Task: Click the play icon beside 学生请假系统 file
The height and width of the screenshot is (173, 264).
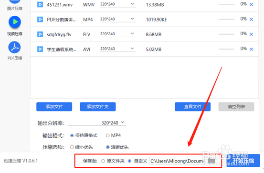Action: (x=40, y=49)
